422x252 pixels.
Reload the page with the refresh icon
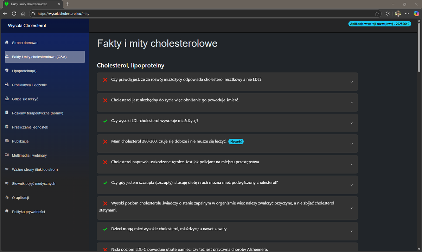coord(14,14)
